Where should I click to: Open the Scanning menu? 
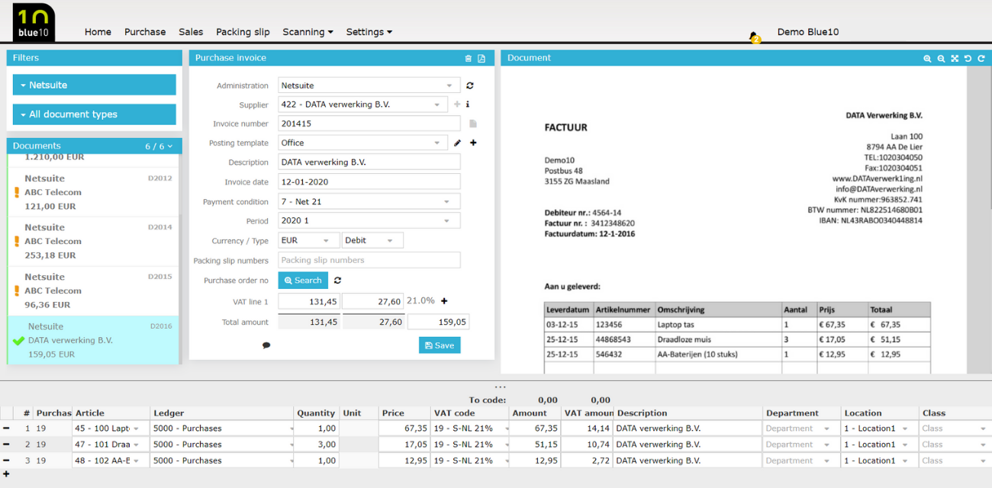click(308, 32)
